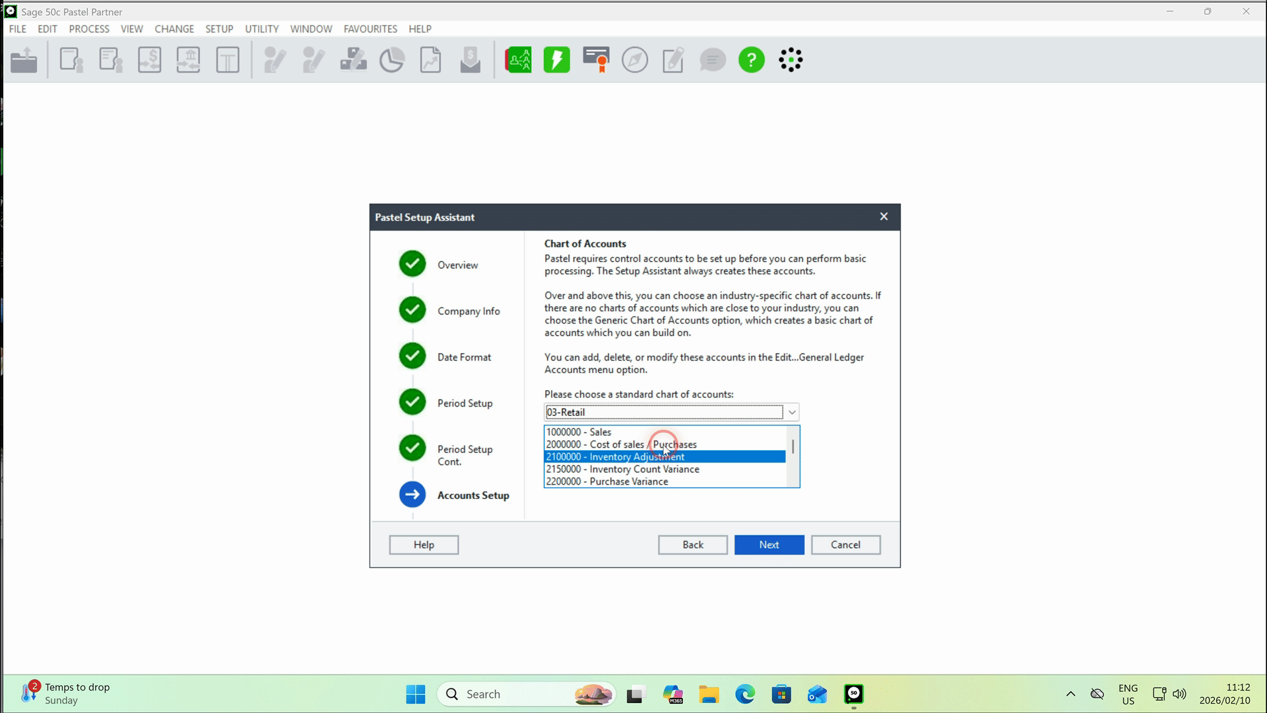This screenshot has height=713, width=1267.
Task: Select 2150000 - Inventory Count Variance account
Action: point(622,469)
